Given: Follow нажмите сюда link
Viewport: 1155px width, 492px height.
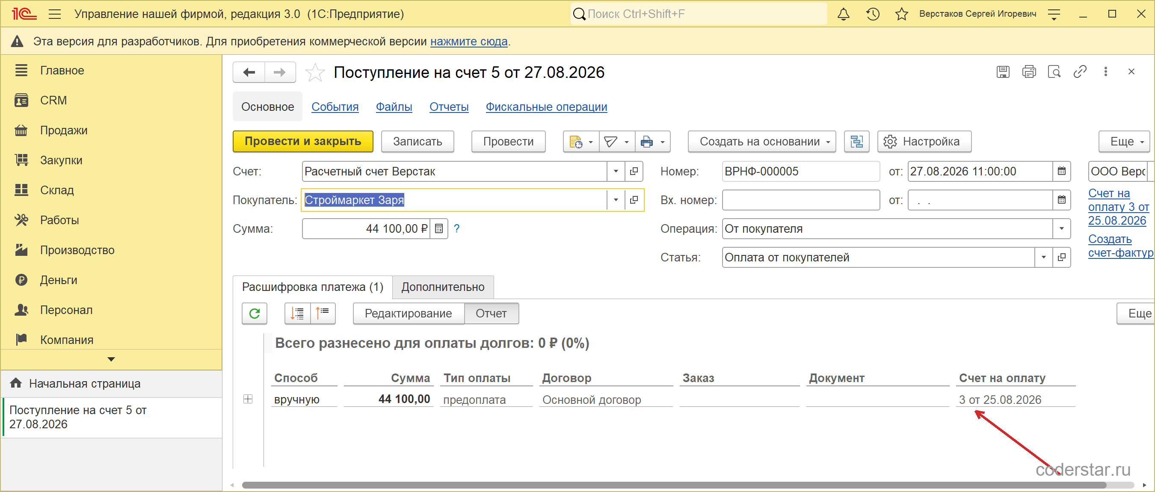Looking at the screenshot, I should (x=468, y=41).
